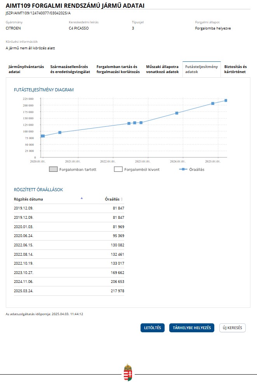Select the 2025.03.24. date cell
257x382 pixels.
point(23,291)
